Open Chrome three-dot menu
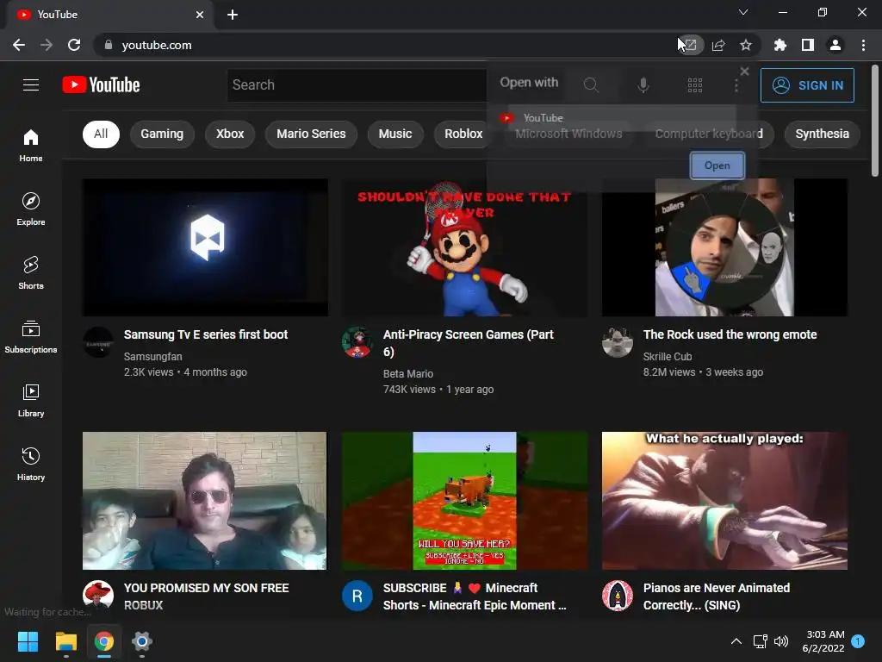 (863, 45)
